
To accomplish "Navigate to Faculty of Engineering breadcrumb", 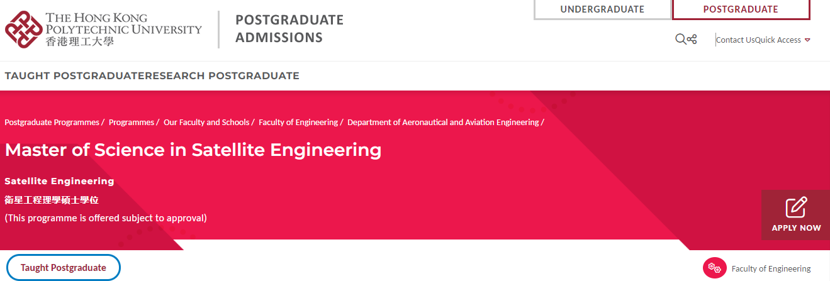I will point(298,123).
